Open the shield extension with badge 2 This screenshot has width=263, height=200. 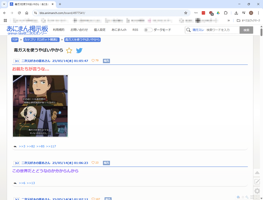pos(211,13)
